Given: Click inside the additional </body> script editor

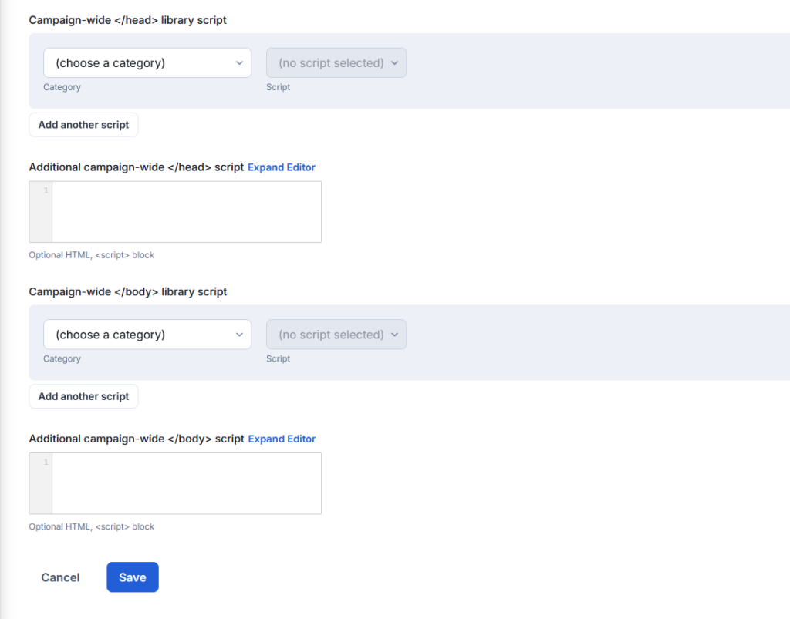Looking at the screenshot, I should pyautogui.click(x=186, y=483).
